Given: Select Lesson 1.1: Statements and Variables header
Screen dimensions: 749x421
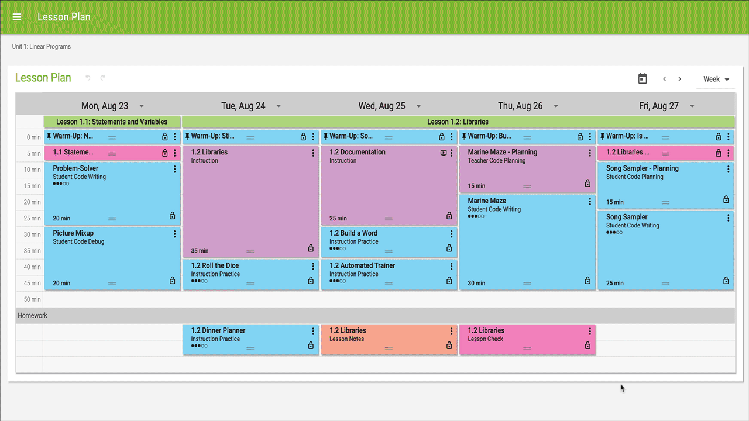Looking at the screenshot, I should 112,122.
